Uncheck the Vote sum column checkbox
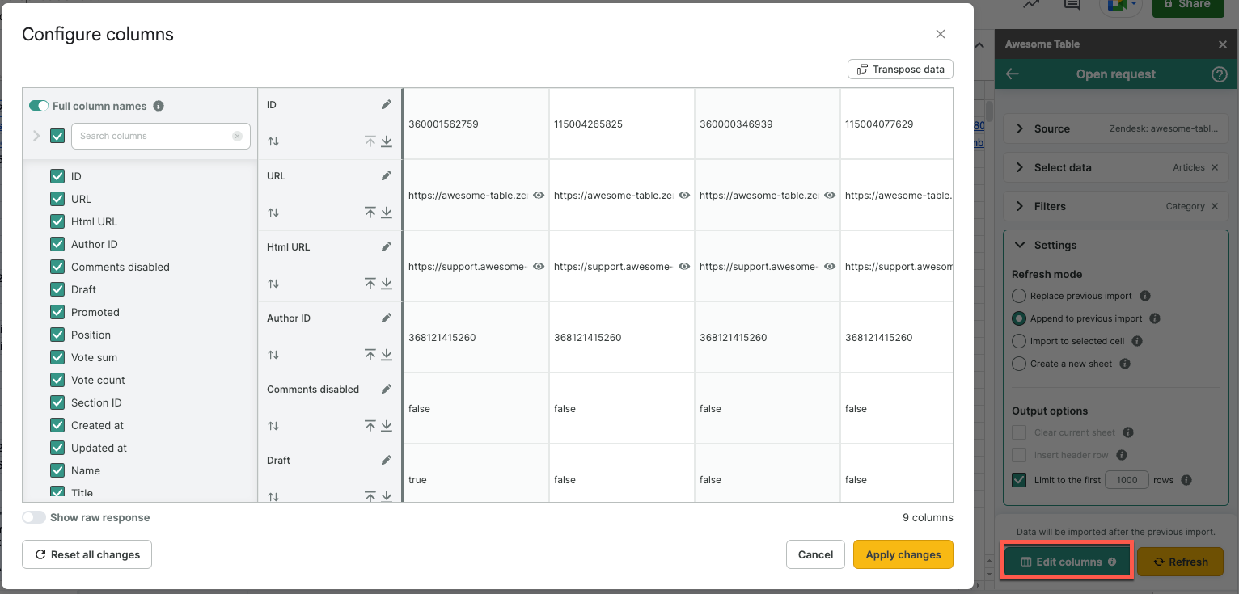Viewport: 1239px width, 594px height. pyautogui.click(x=57, y=357)
